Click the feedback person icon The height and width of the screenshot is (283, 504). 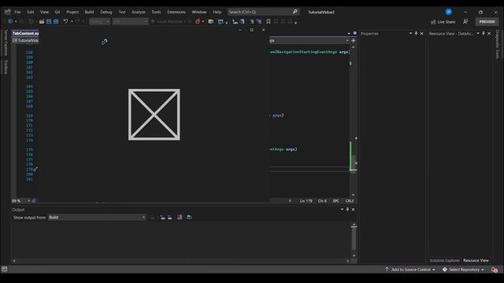tap(465, 21)
